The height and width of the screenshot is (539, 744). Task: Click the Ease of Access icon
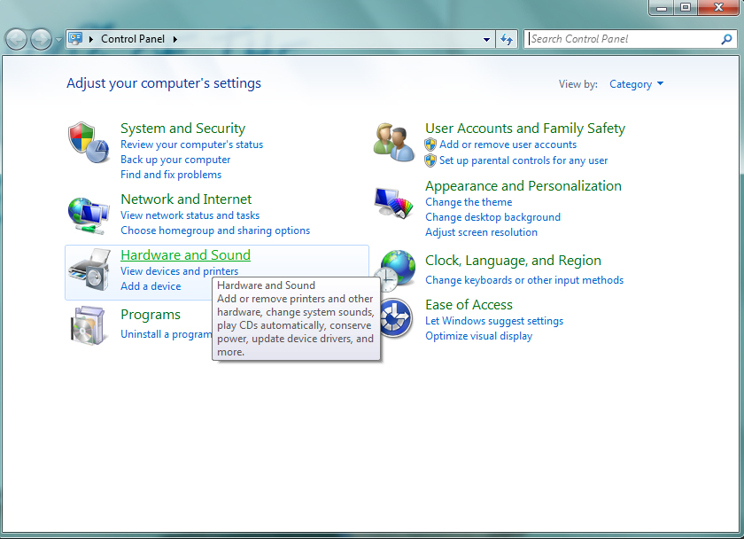(x=397, y=317)
